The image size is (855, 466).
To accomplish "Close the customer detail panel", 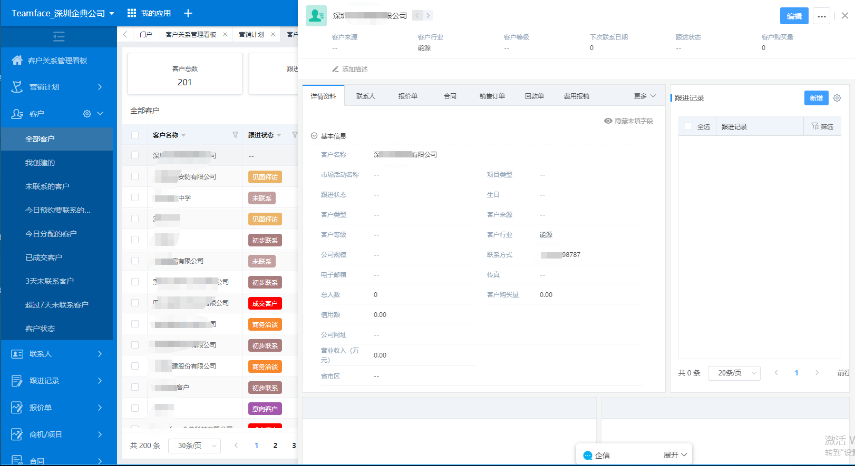I will 845,16.
